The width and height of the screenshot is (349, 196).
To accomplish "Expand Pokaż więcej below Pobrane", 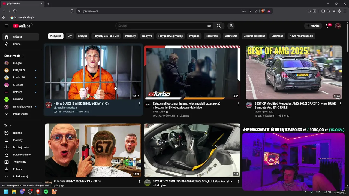I will click(20, 176).
